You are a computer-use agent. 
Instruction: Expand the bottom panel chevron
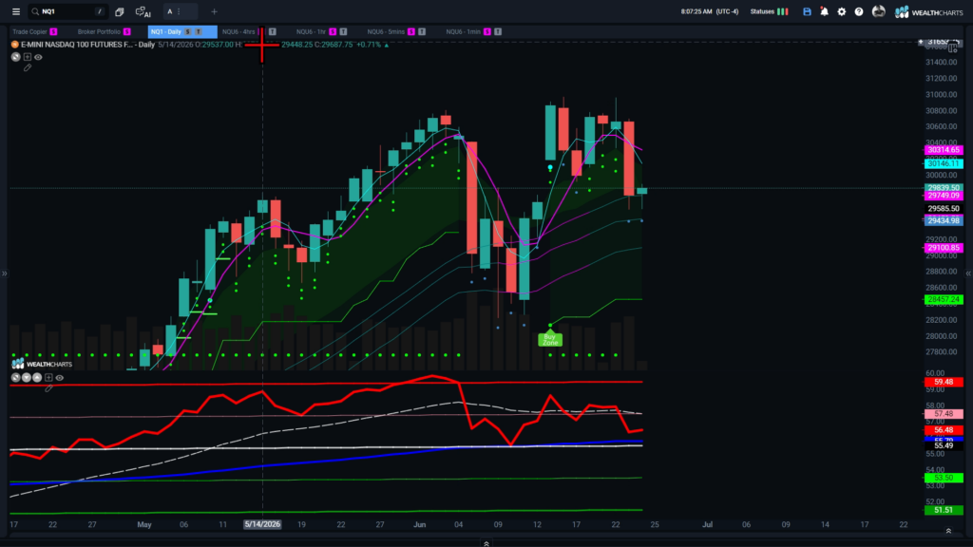(x=486, y=543)
